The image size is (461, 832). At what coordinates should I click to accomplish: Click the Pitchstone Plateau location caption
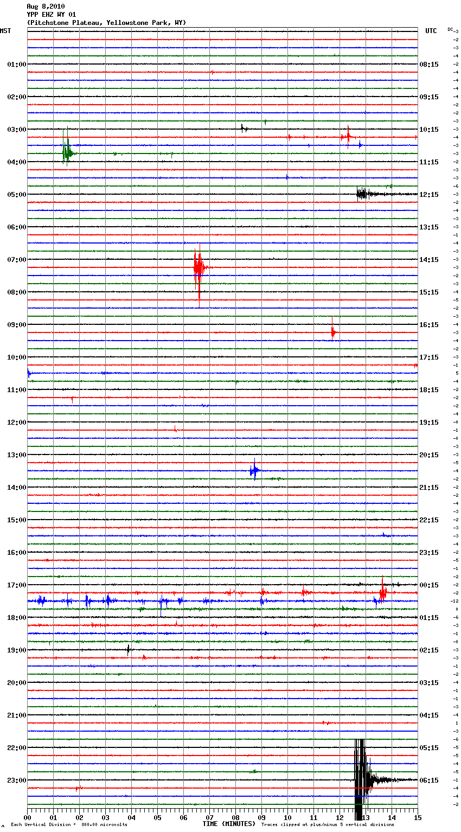click(106, 23)
